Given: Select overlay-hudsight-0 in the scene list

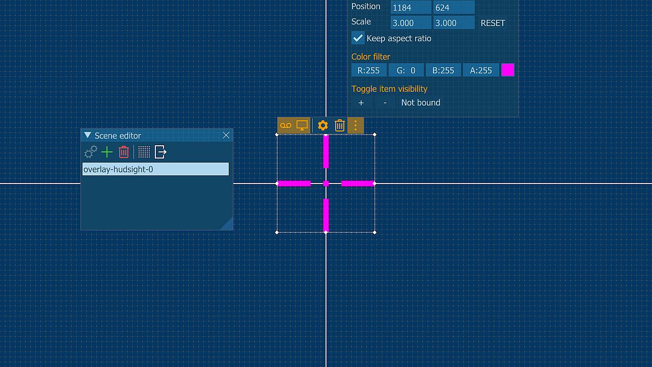Looking at the screenshot, I should [155, 169].
